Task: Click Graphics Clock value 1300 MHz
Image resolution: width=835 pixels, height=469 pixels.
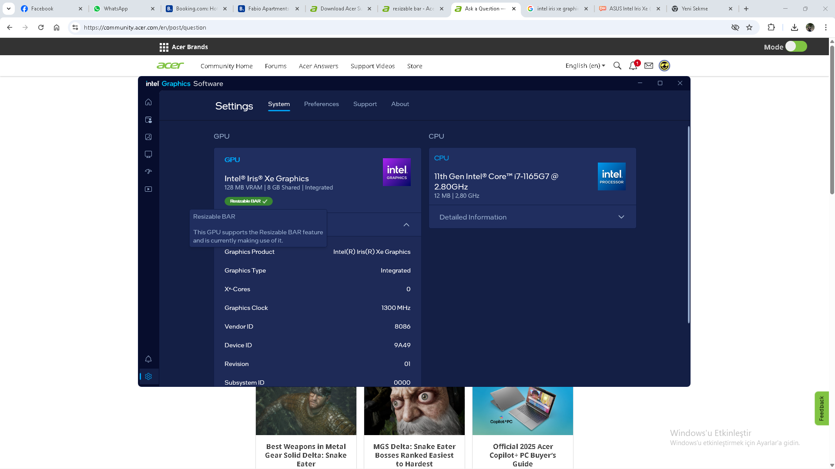Action: tap(396, 308)
